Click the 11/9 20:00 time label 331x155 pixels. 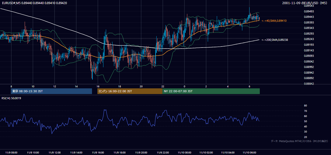(141, 153)
